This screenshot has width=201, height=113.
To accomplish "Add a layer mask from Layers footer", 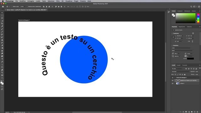I will [186, 112].
